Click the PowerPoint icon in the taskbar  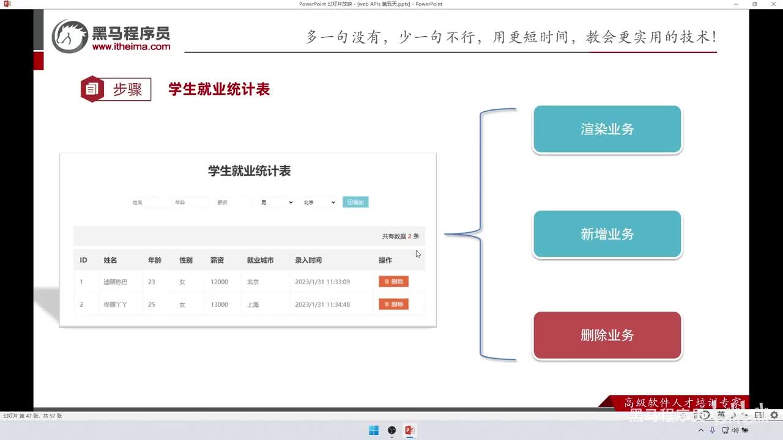click(x=409, y=430)
